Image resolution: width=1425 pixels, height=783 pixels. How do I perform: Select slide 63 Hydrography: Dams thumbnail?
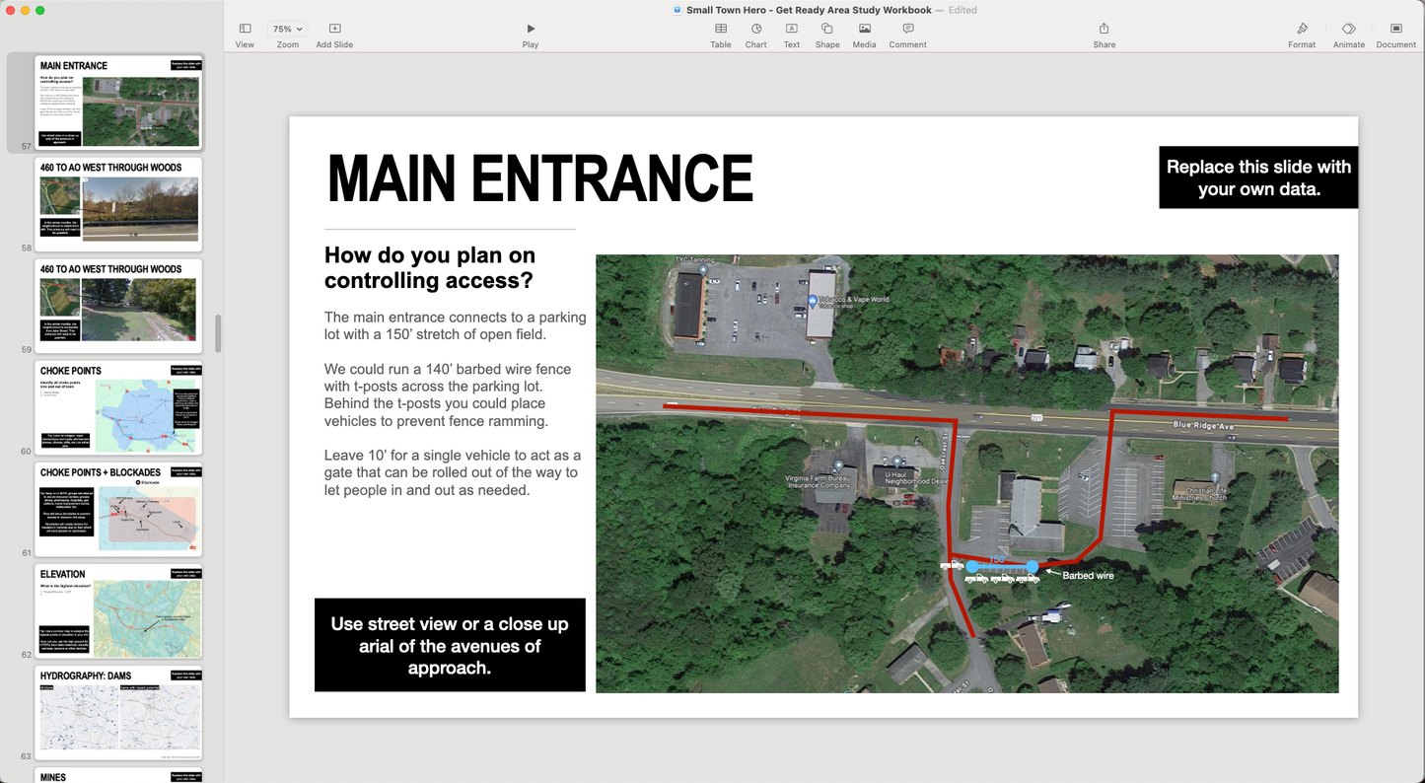coord(118,713)
